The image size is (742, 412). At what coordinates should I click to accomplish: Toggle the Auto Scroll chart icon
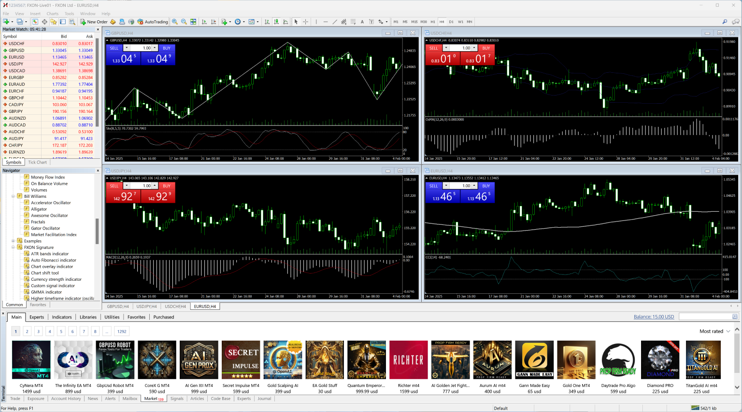click(x=204, y=22)
